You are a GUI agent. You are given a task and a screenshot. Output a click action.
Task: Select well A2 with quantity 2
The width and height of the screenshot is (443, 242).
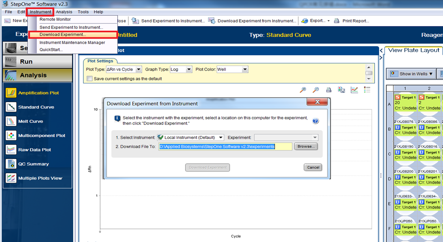click(x=429, y=103)
